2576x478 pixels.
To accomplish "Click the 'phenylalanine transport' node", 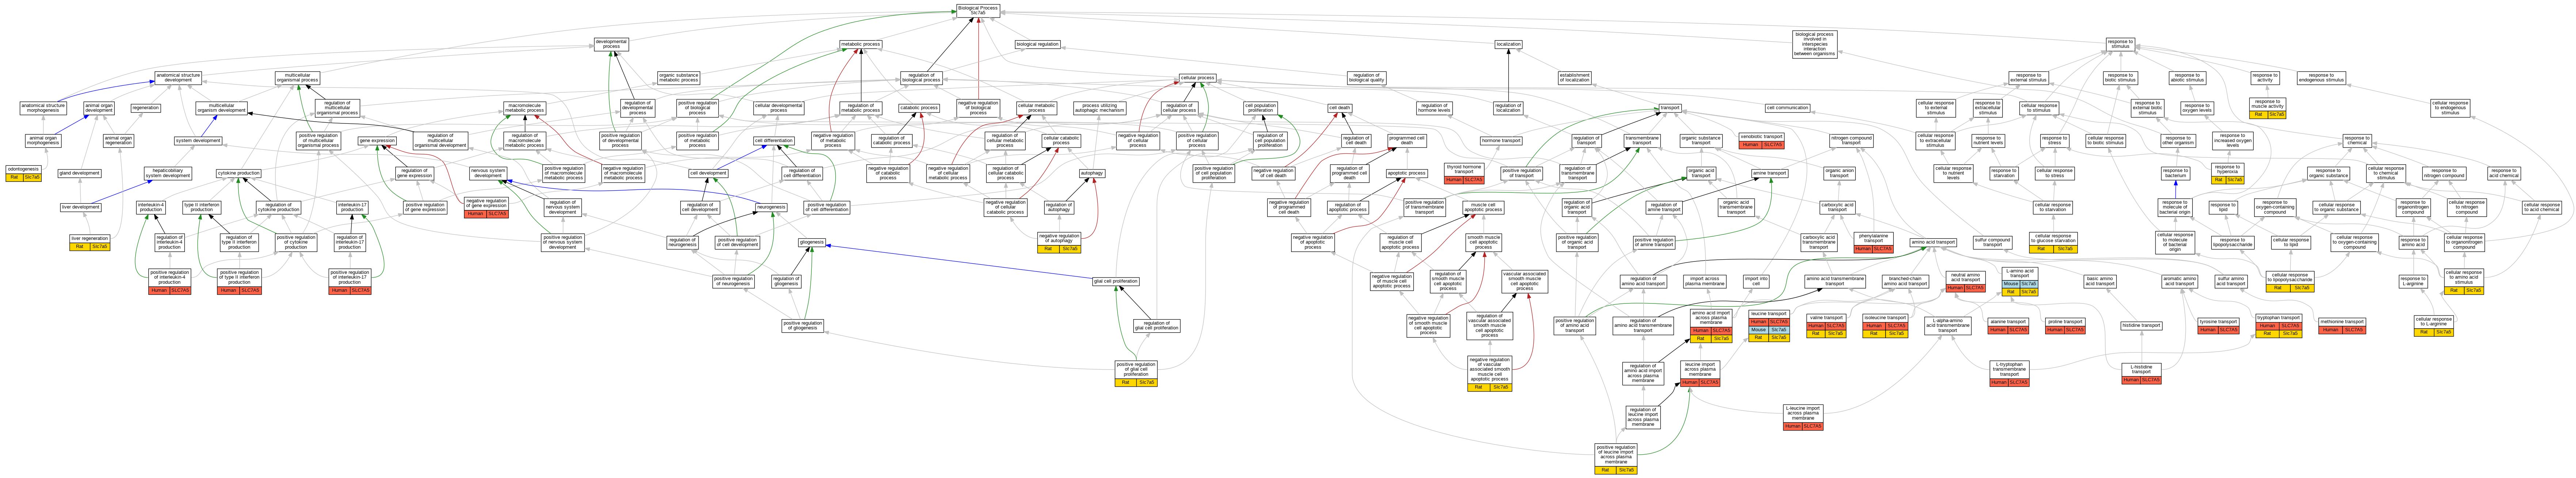I will 1873,242.
